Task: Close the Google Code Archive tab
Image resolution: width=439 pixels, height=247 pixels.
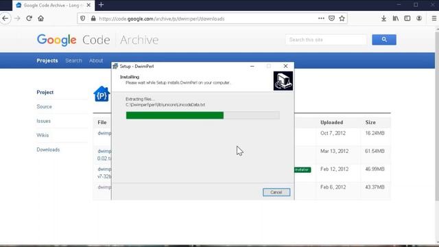Action: pyautogui.click(x=88, y=5)
